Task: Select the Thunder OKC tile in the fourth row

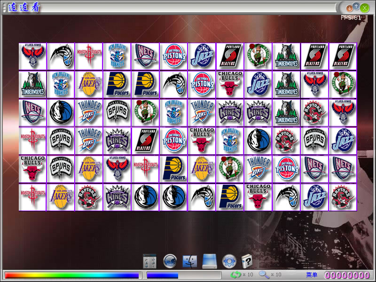Action: coord(89,141)
